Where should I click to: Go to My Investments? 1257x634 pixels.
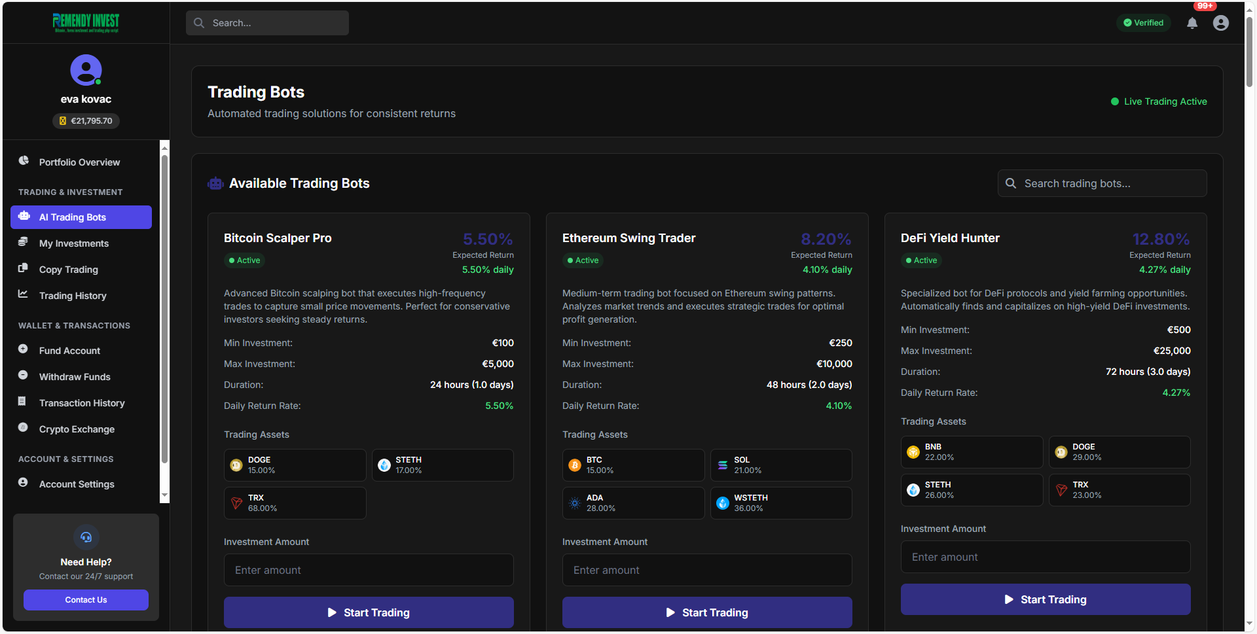(x=81, y=243)
